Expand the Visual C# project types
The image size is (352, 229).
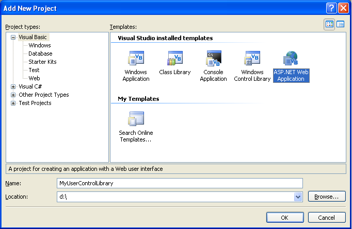pyautogui.click(x=13, y=86)
